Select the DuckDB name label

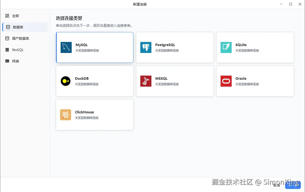coord(82,79)
